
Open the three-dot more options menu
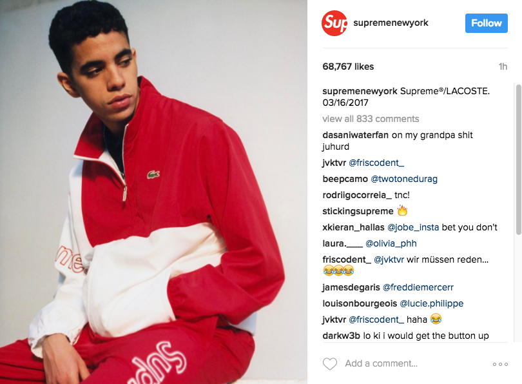point(500,365)
